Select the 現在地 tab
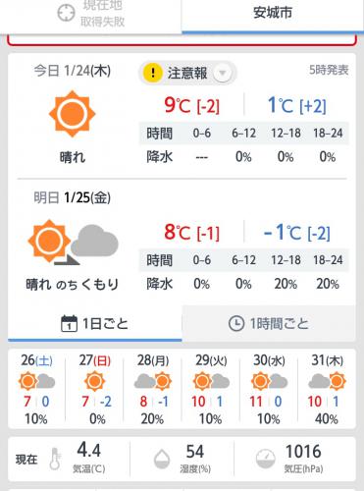 pyautogui.click(x=91, y=17)
